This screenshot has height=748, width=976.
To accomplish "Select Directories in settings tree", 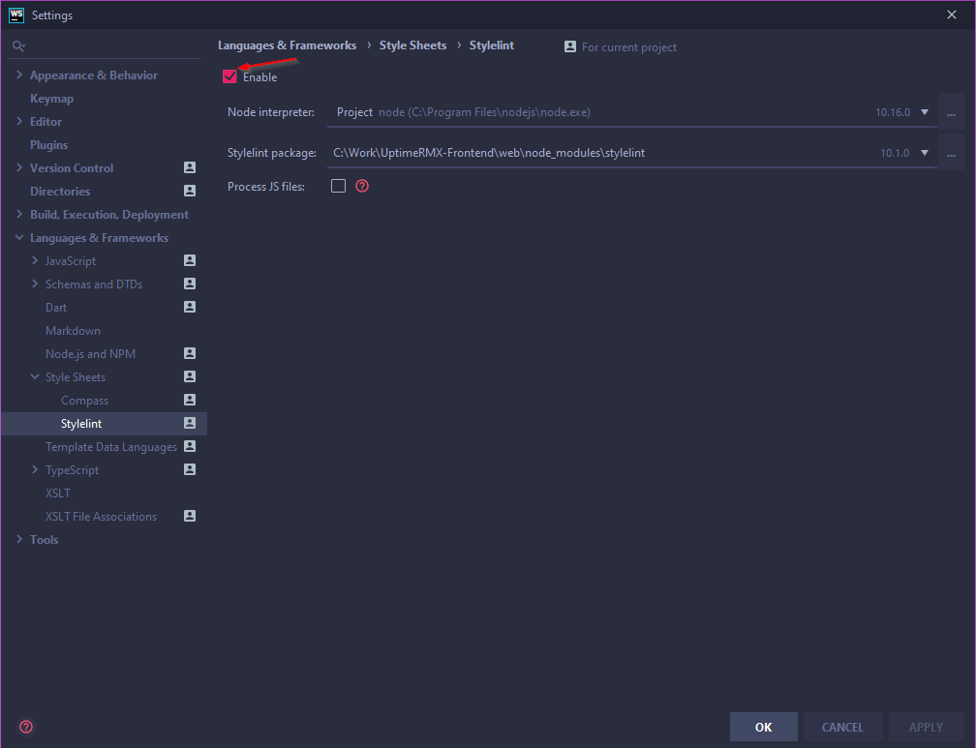I will 60,191.
